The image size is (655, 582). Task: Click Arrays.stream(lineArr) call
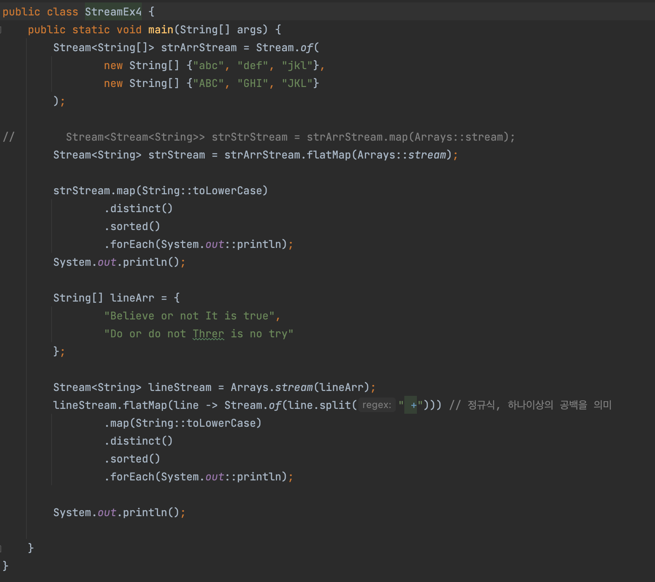tap(300, 387)
